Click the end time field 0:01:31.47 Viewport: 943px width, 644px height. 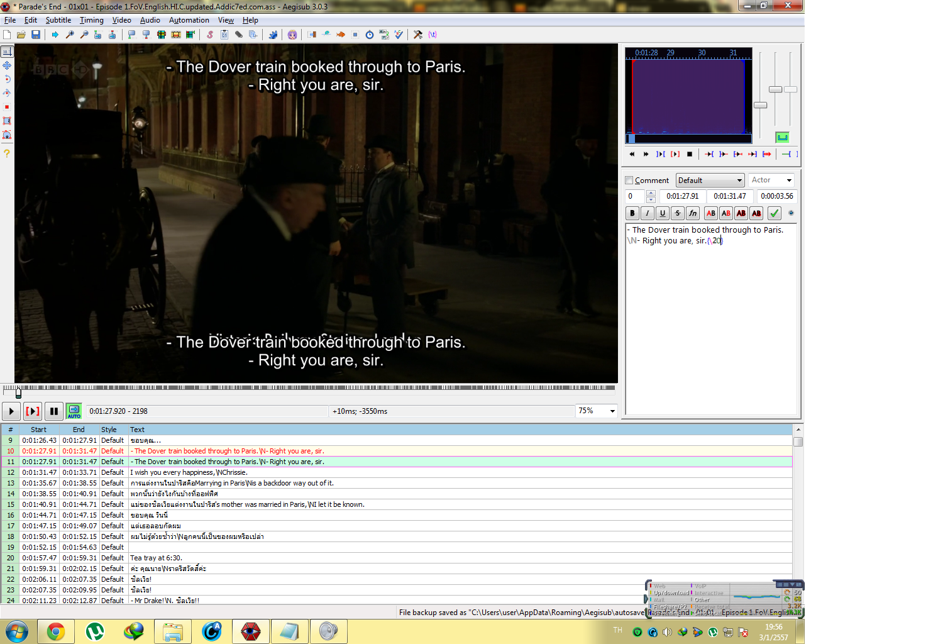[730, 196]
